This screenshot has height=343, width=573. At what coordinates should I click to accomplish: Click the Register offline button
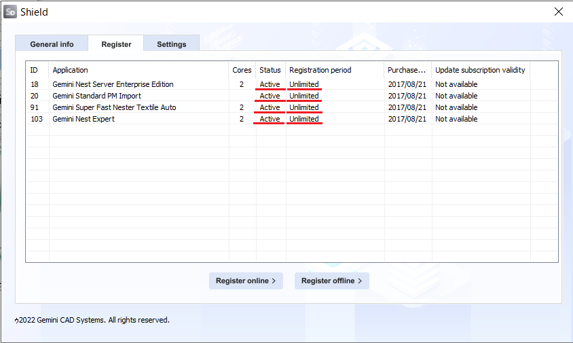click(x=332, y=281)
